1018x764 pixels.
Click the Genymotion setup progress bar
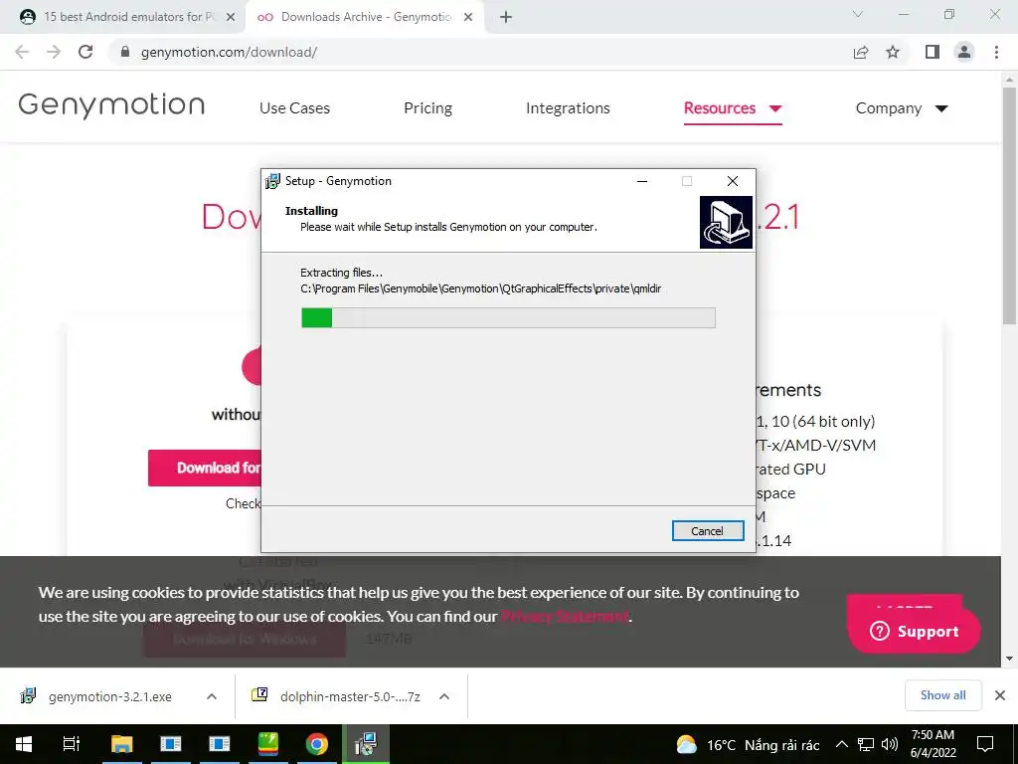click(508, 317)
